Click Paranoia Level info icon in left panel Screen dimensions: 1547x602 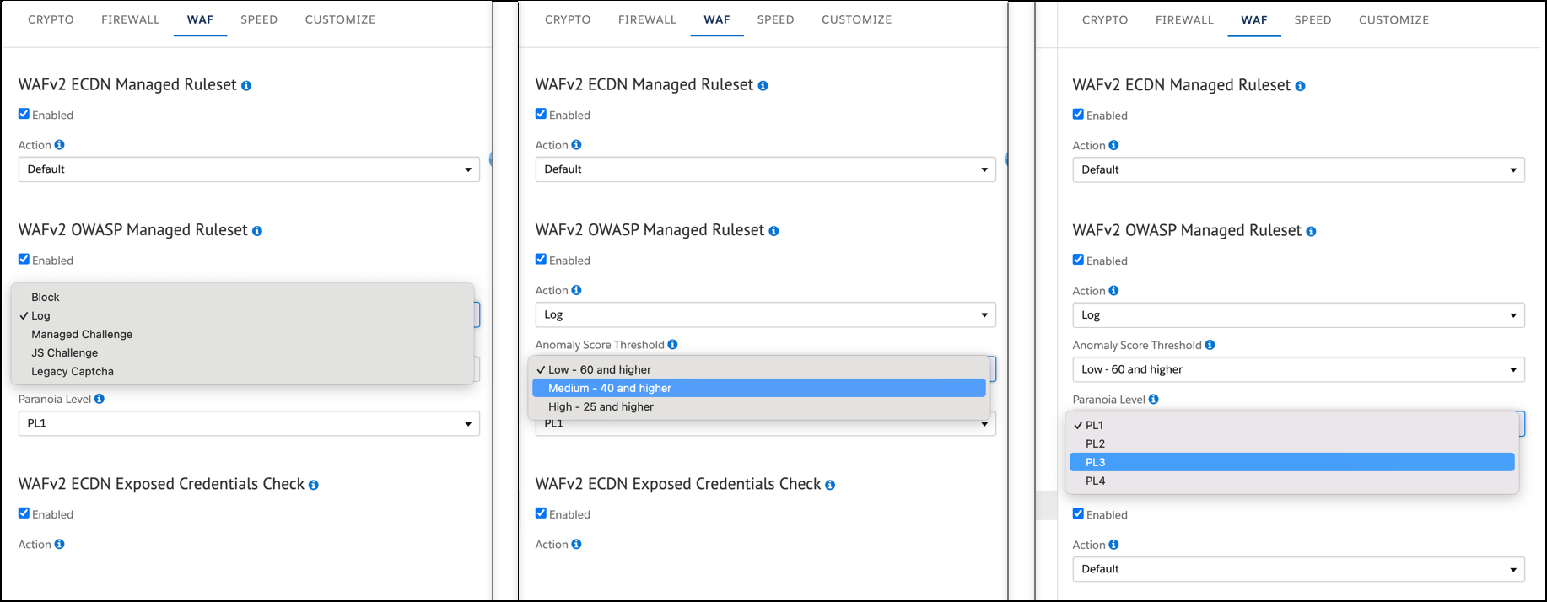(100, 399)
